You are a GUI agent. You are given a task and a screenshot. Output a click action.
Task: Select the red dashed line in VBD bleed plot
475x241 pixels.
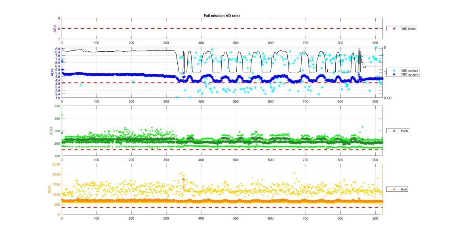(x=222, y=28)
